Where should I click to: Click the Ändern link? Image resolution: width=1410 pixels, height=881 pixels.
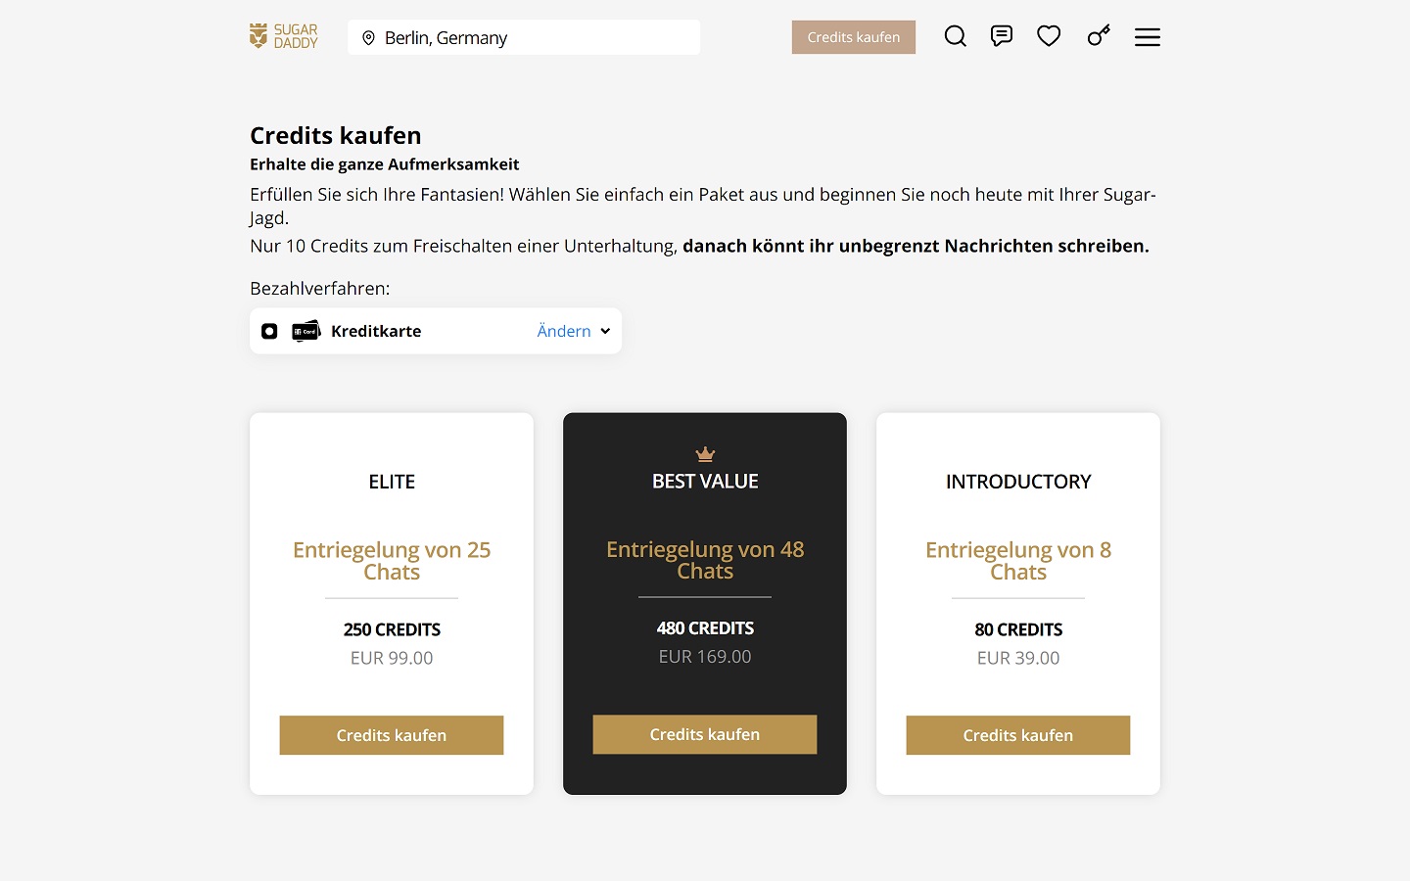click(564, 332)
